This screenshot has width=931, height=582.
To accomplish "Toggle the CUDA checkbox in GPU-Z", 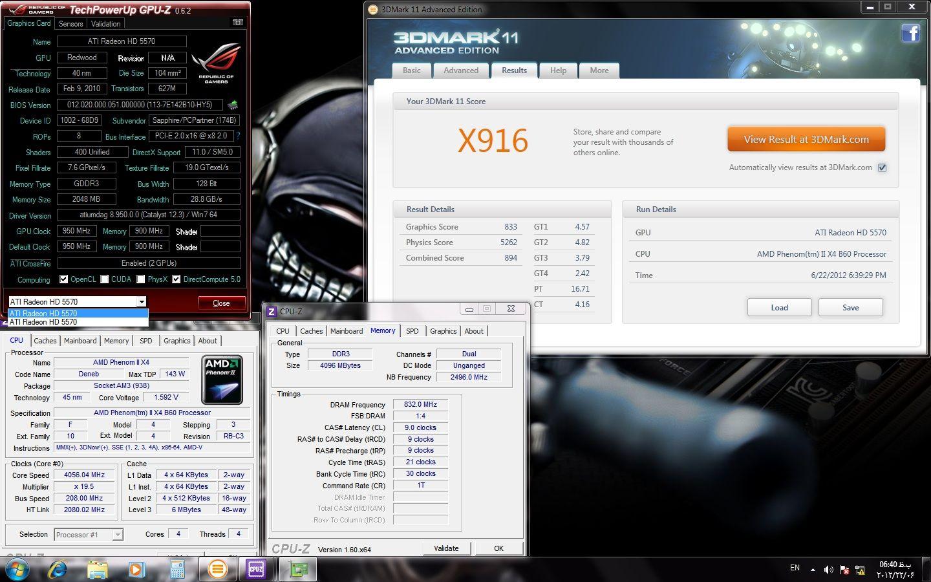I will pos(104,279).
